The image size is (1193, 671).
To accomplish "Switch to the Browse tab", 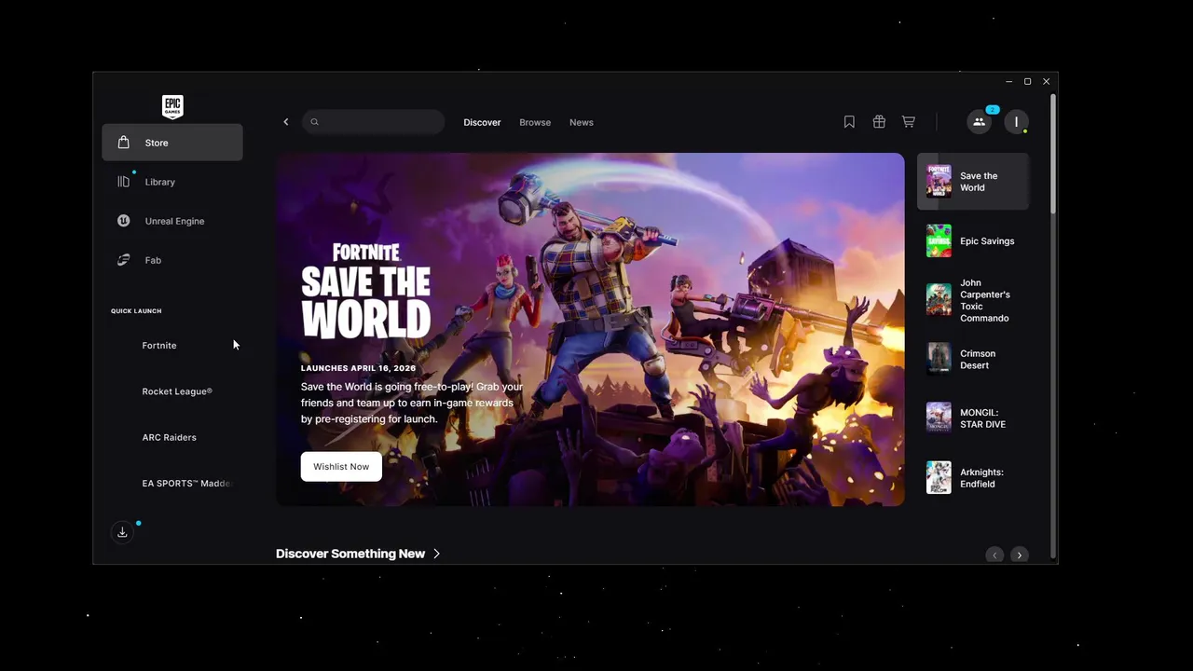I will tap(535, 122).
